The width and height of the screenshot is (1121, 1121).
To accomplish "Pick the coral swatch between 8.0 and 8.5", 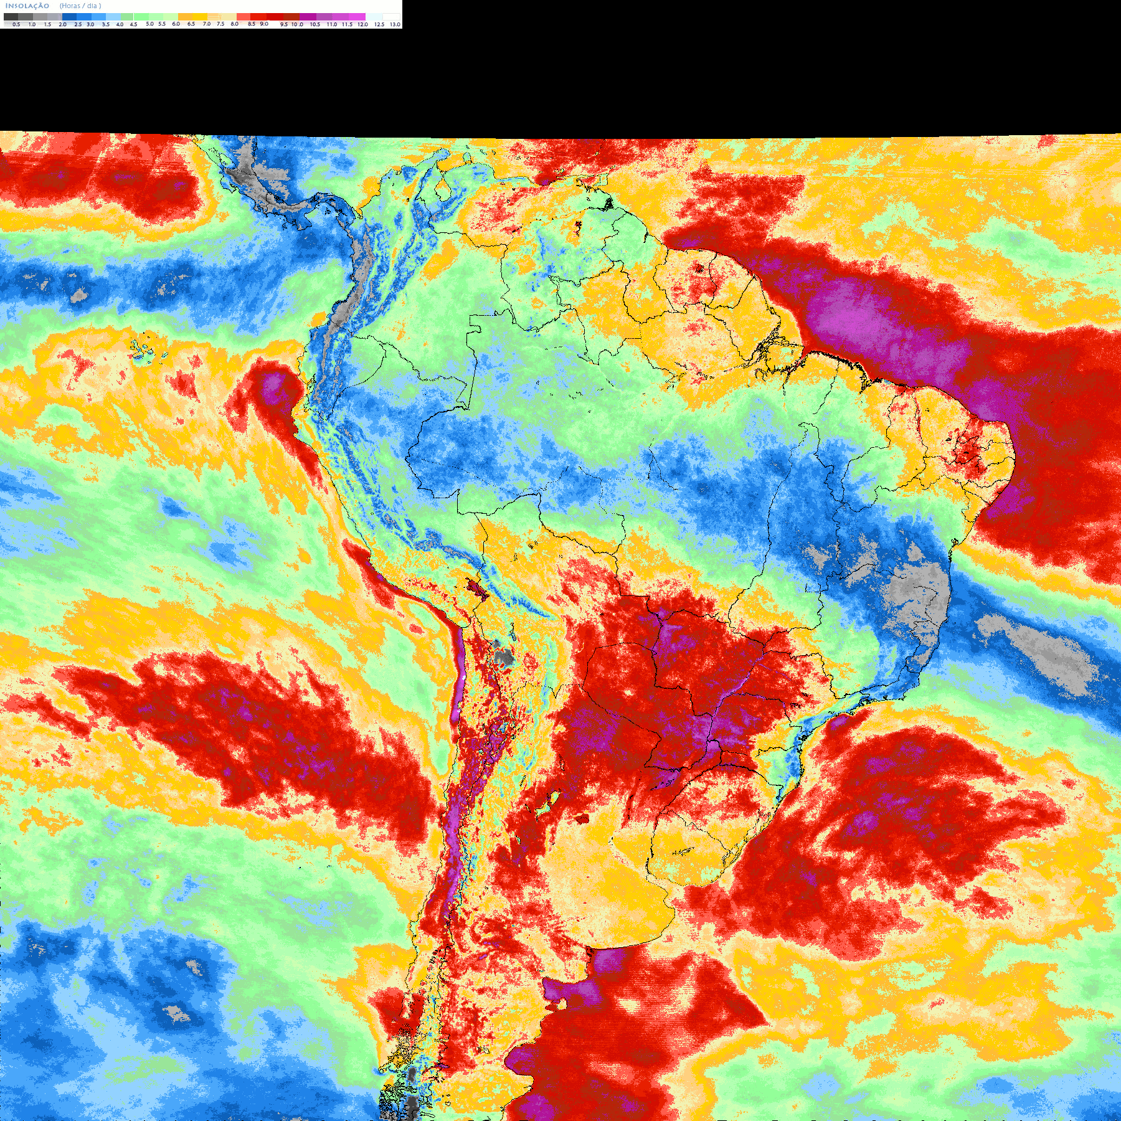I will point(244,17).
